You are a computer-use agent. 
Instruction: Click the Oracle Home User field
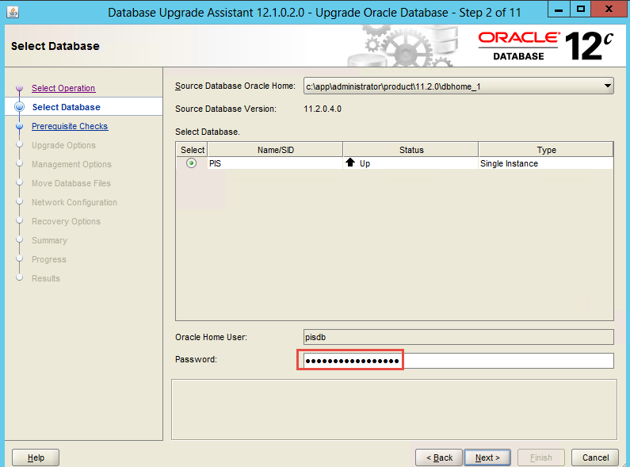pos(458,337)
